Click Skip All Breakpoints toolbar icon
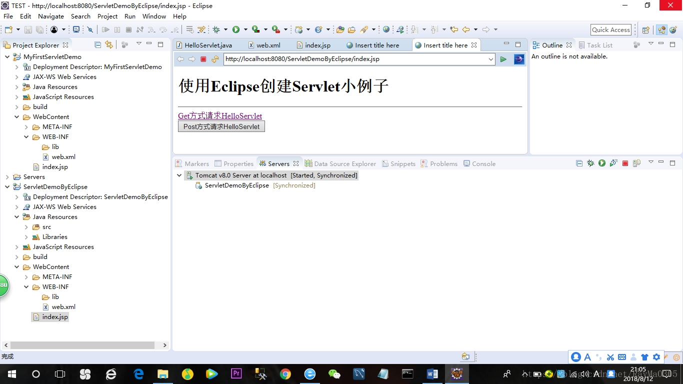Screen dimensions: 683x384 pos(90,29)
